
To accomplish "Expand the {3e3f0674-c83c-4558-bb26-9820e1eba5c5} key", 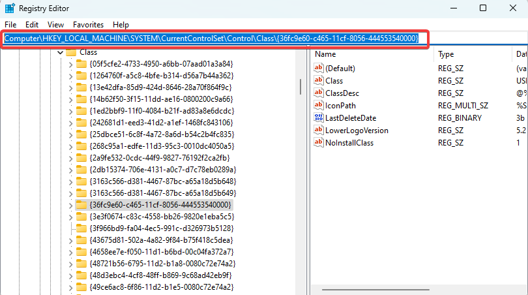I will [70, 217].
